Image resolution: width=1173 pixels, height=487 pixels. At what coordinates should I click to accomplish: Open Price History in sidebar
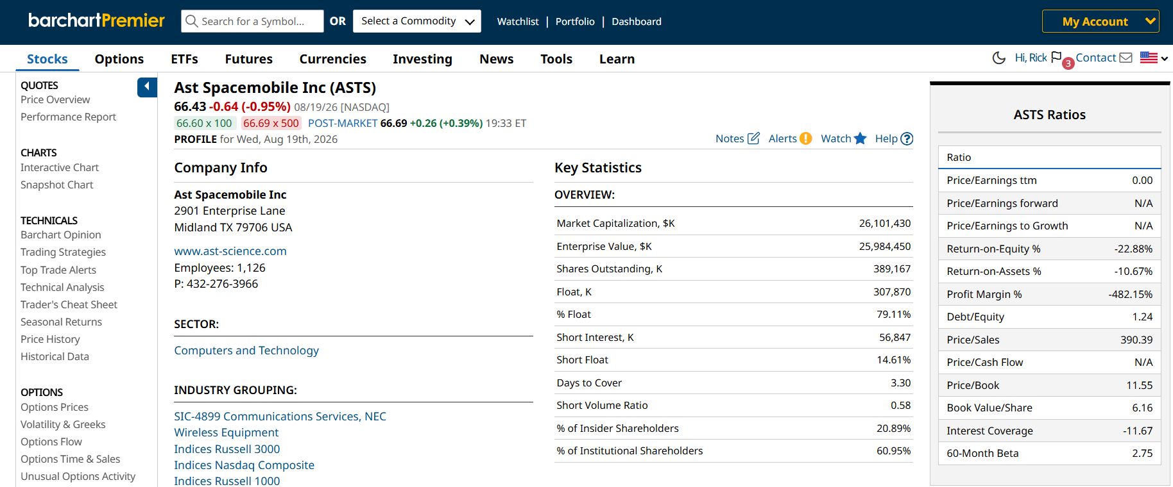click(x=50, y=339)
